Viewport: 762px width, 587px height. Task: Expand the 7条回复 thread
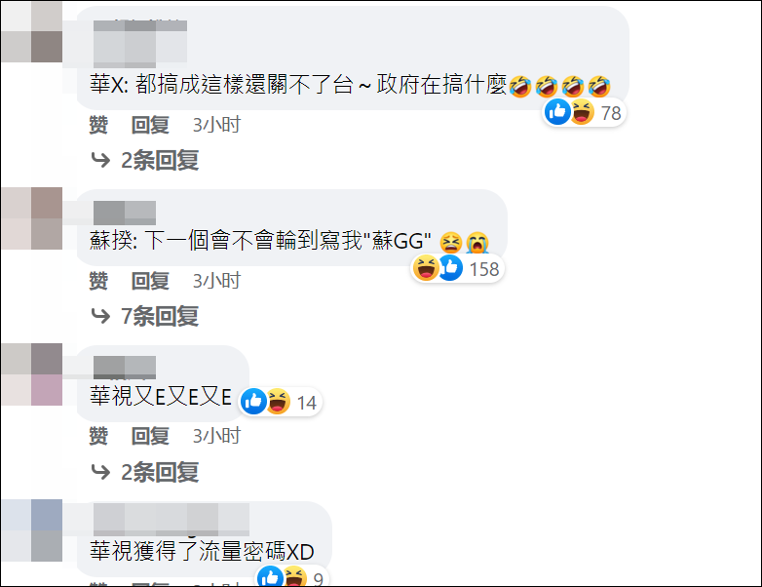click(x=160, y=316)
